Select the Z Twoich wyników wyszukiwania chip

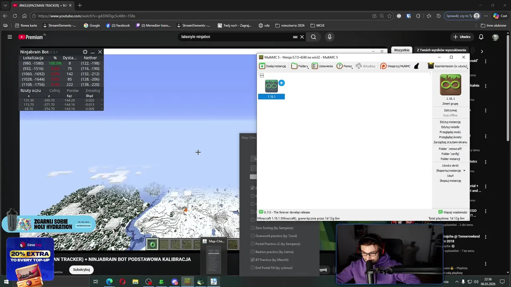click(x=442, y=50)
